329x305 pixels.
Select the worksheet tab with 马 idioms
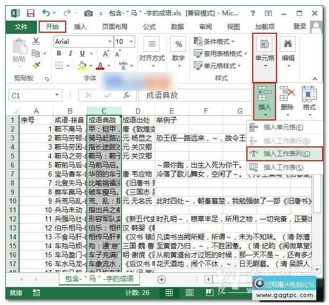pyautogui.click(x=99, y=279)
